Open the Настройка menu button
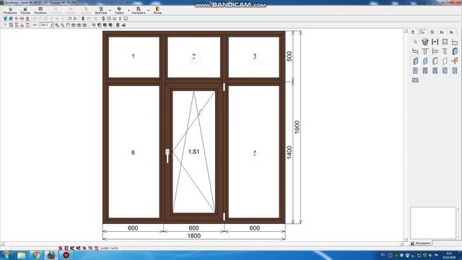The height and width of the screenshot is (260, 462). (x=139, y=11)
